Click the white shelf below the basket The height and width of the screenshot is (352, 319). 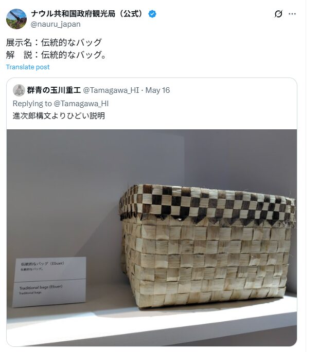(152, 323)
